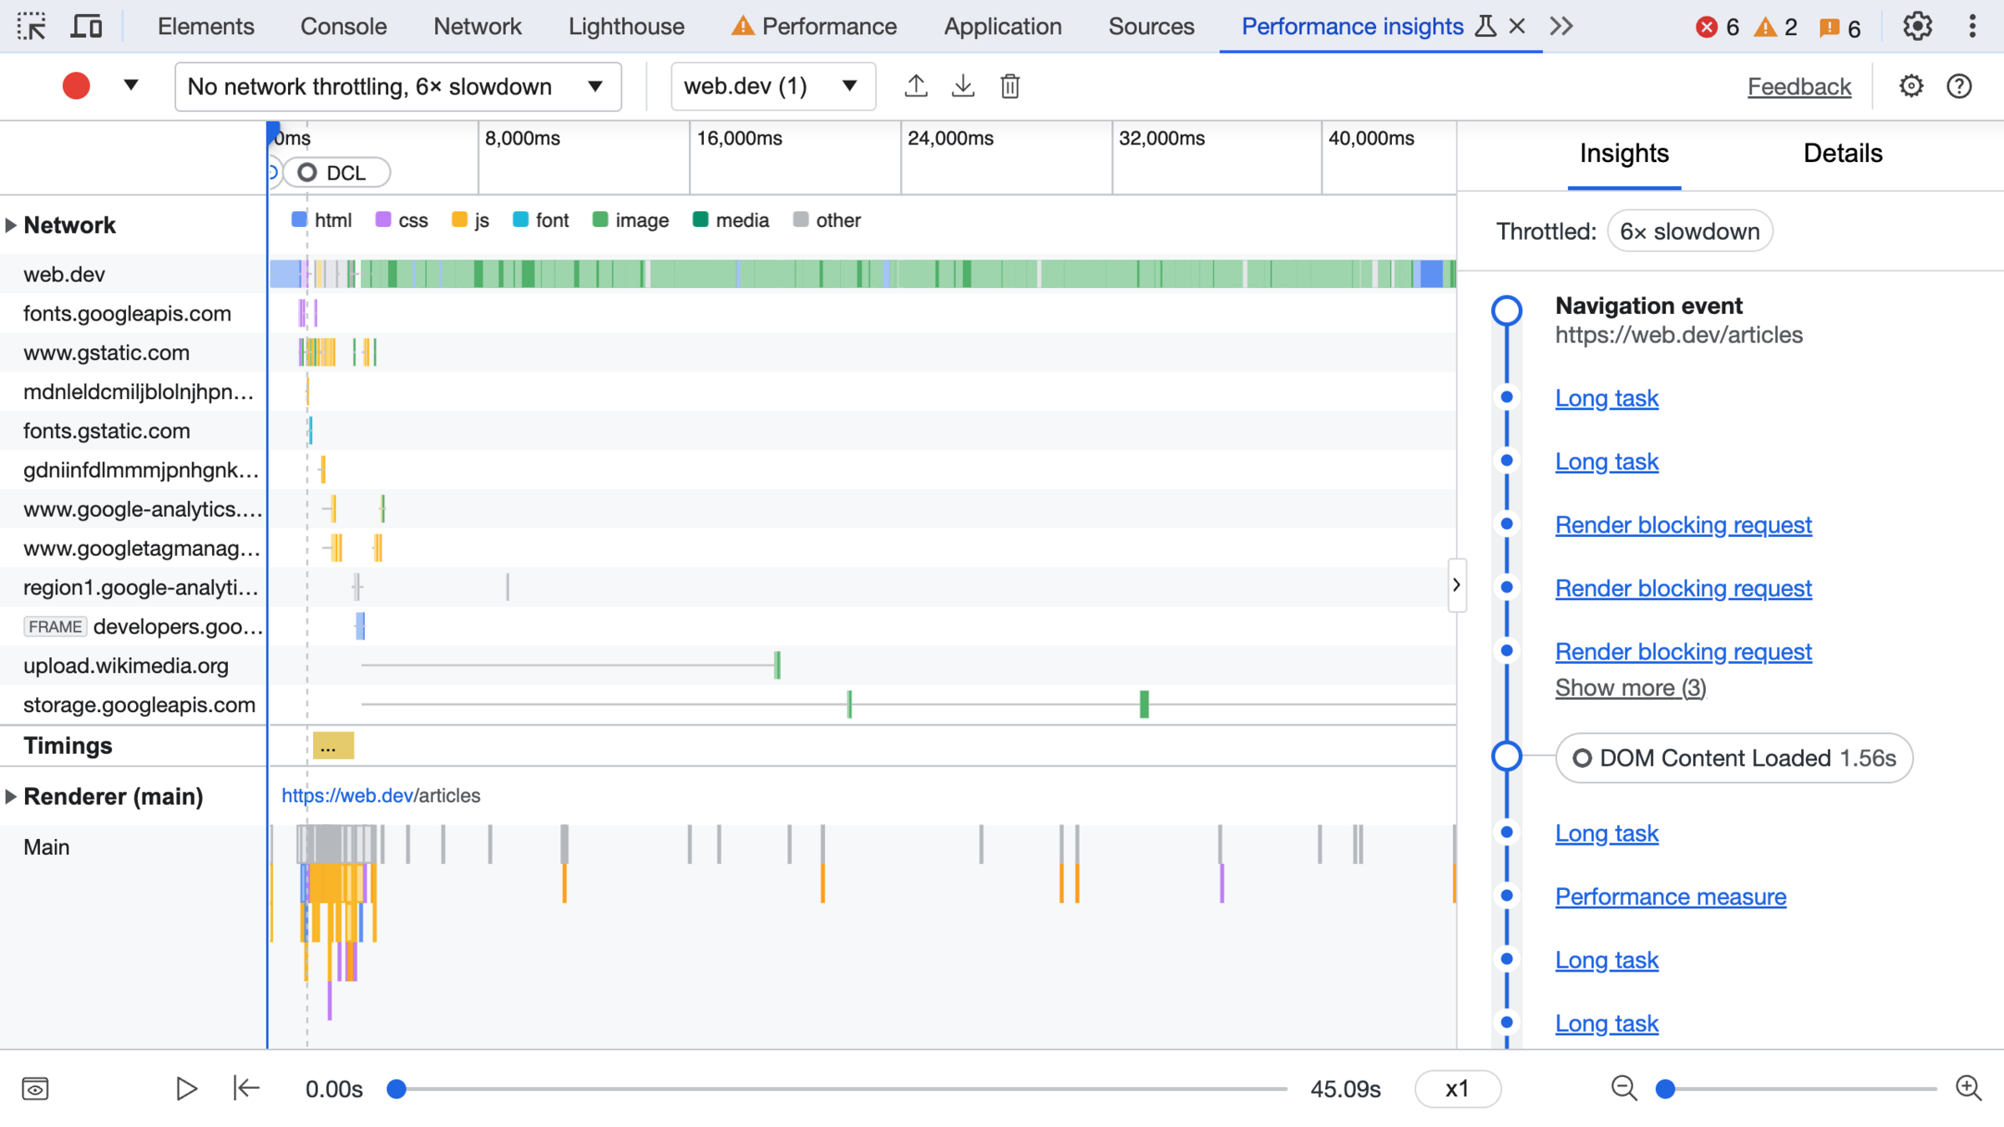Click the red record button
This screenshot has height=1127, width=2004.
click(76, 86)
